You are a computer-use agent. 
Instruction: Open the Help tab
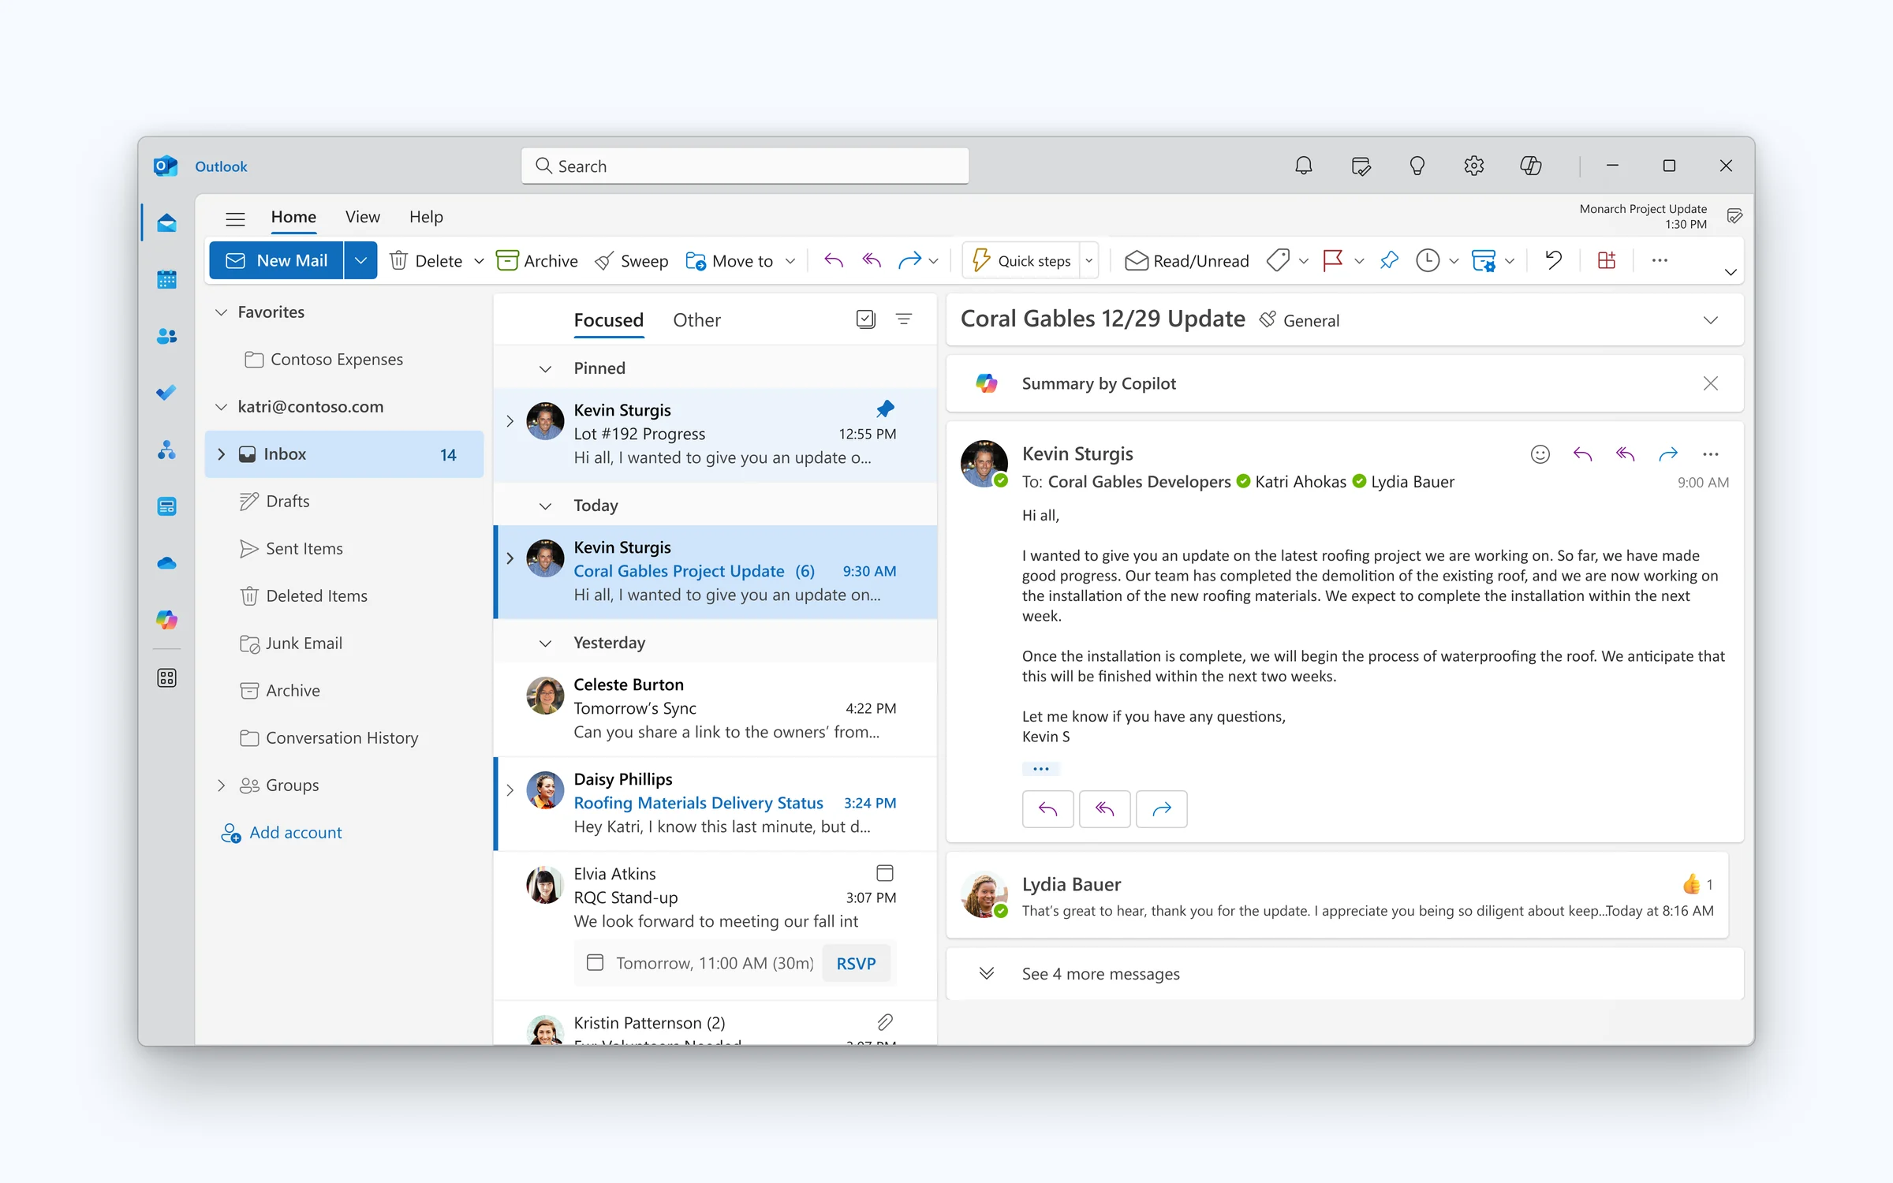coord(426,217)
